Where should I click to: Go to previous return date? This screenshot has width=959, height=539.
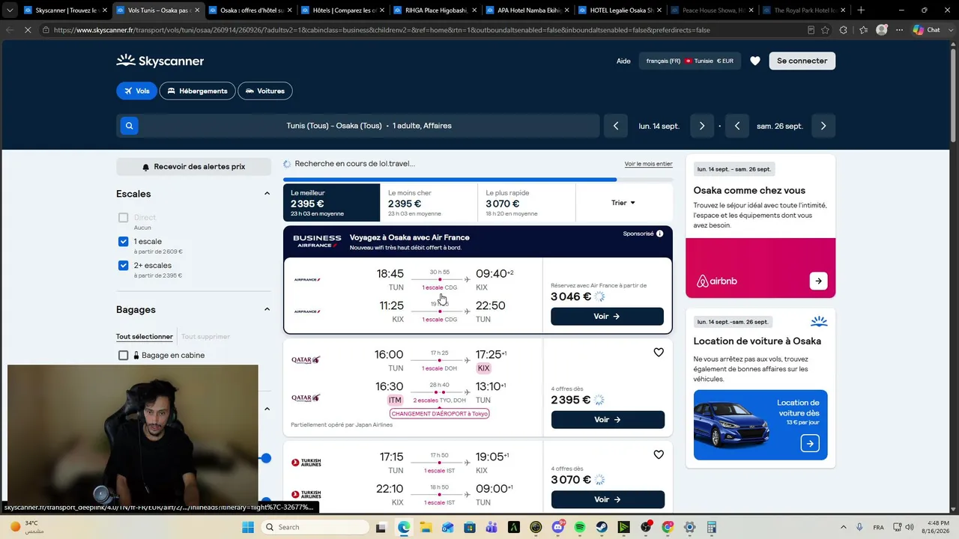pos(737,126)
